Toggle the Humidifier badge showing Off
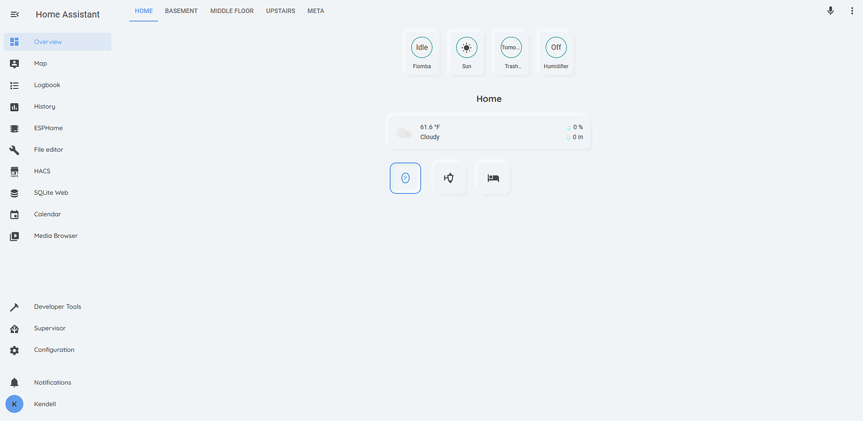Viewport: 863px width, 421px height. click(x=555, y=47)
